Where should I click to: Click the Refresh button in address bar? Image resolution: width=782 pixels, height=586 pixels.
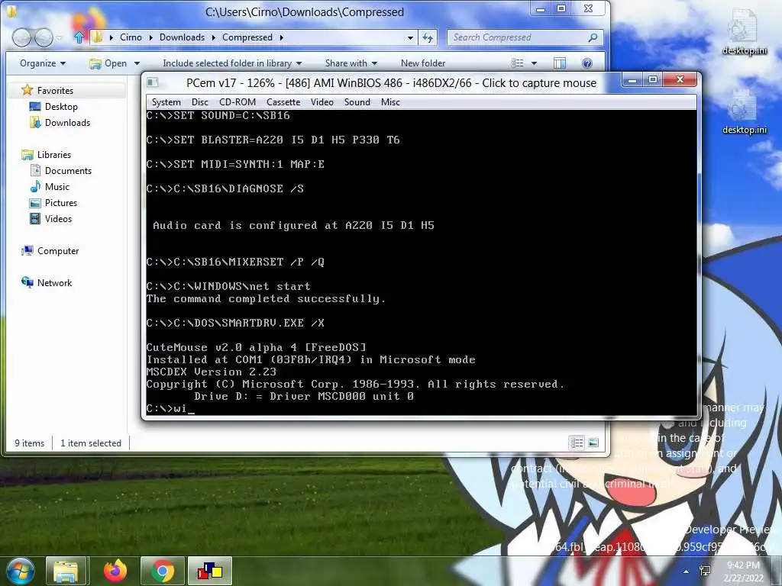(x=428, y=37)
